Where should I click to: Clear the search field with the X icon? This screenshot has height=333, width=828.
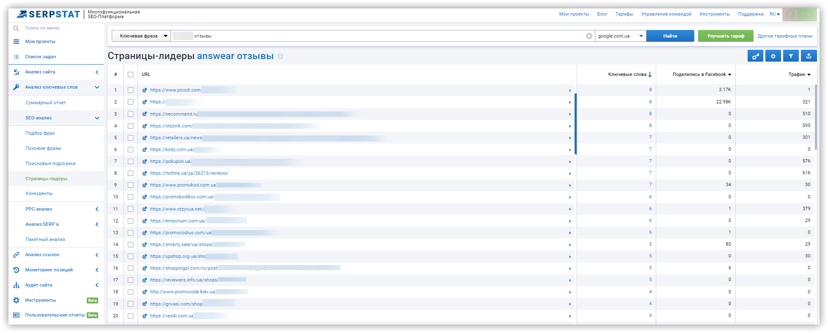(589, 36)
